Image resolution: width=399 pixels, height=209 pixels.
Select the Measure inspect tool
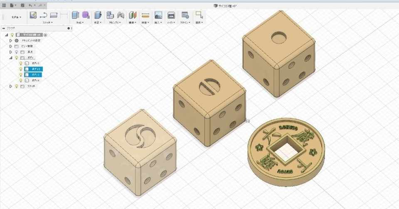(x=145, y=15)
